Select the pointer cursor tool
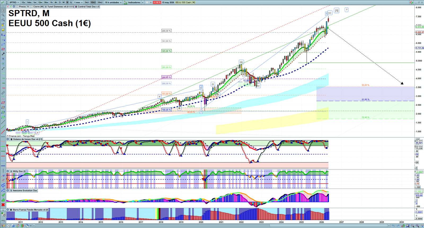 pos(3,10)
